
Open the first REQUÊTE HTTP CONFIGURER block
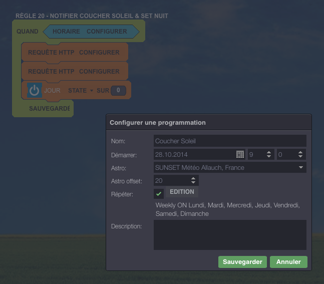click(74, 52)
